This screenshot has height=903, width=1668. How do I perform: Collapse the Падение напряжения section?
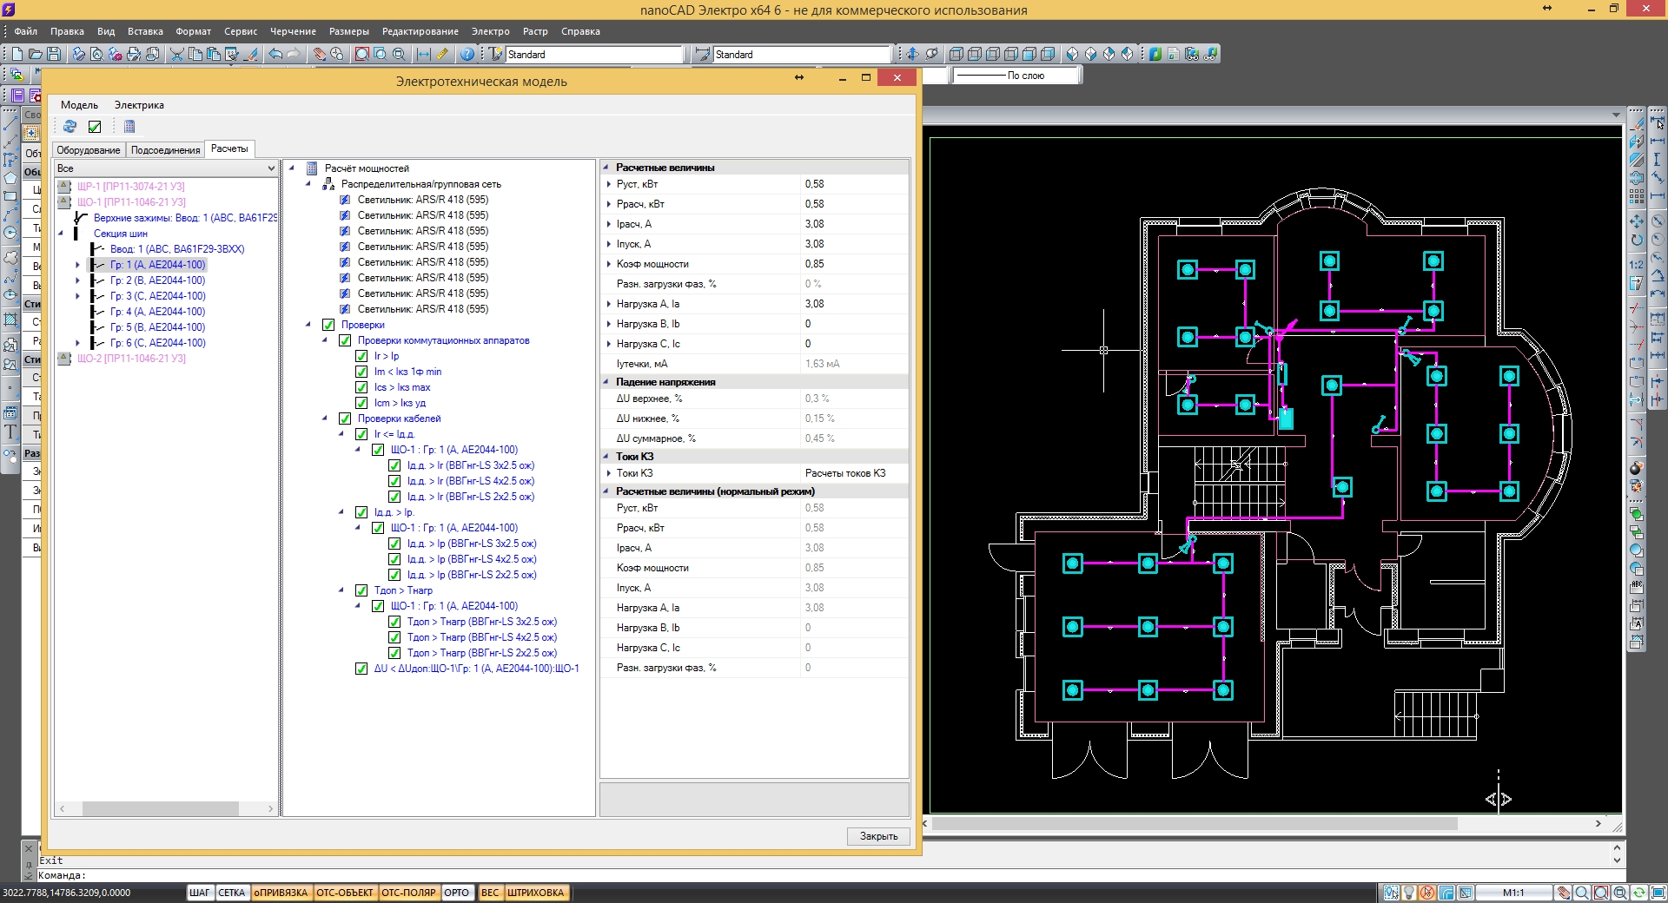pos(606,382)
